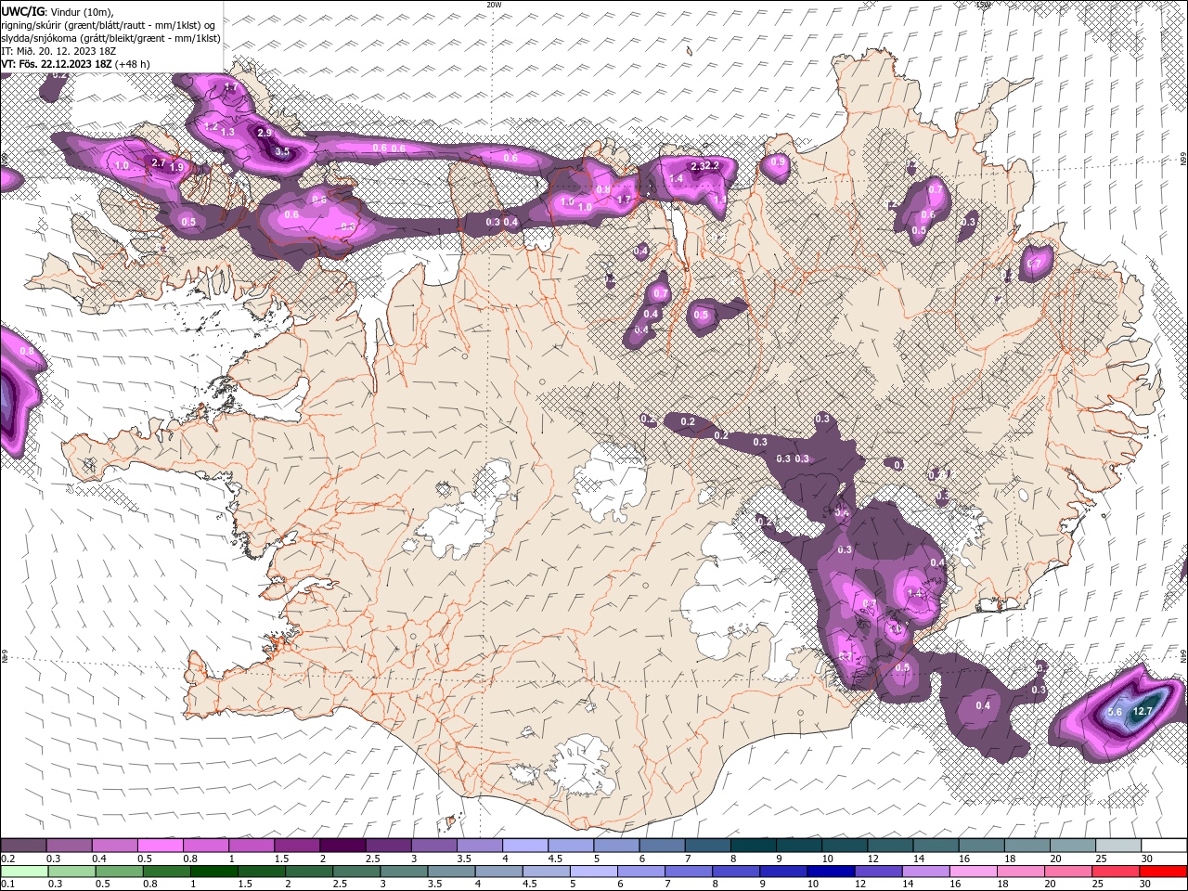Click the "1.2" value on the map

212,126
